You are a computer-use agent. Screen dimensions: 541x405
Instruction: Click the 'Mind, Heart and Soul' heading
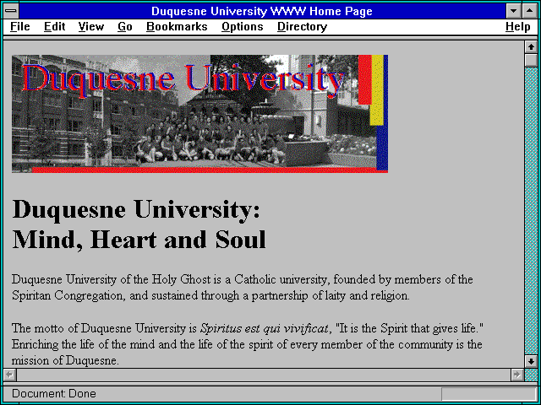point(139,240)
